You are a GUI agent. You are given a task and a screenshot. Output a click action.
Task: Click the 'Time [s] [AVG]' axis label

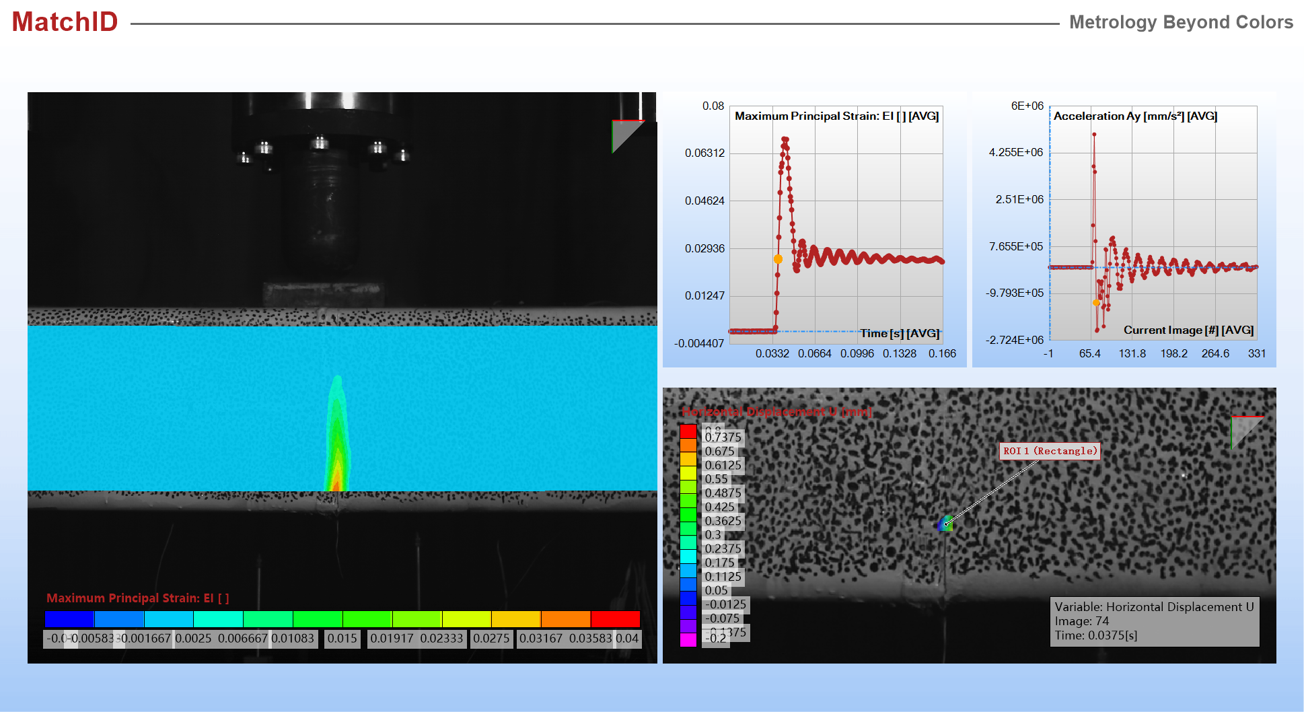[900, 333]
